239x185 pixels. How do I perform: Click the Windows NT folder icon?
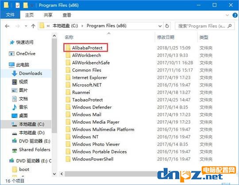click(68, 137)
